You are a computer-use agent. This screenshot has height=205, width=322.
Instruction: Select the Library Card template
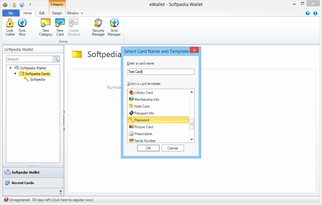(x=158, y=92)
